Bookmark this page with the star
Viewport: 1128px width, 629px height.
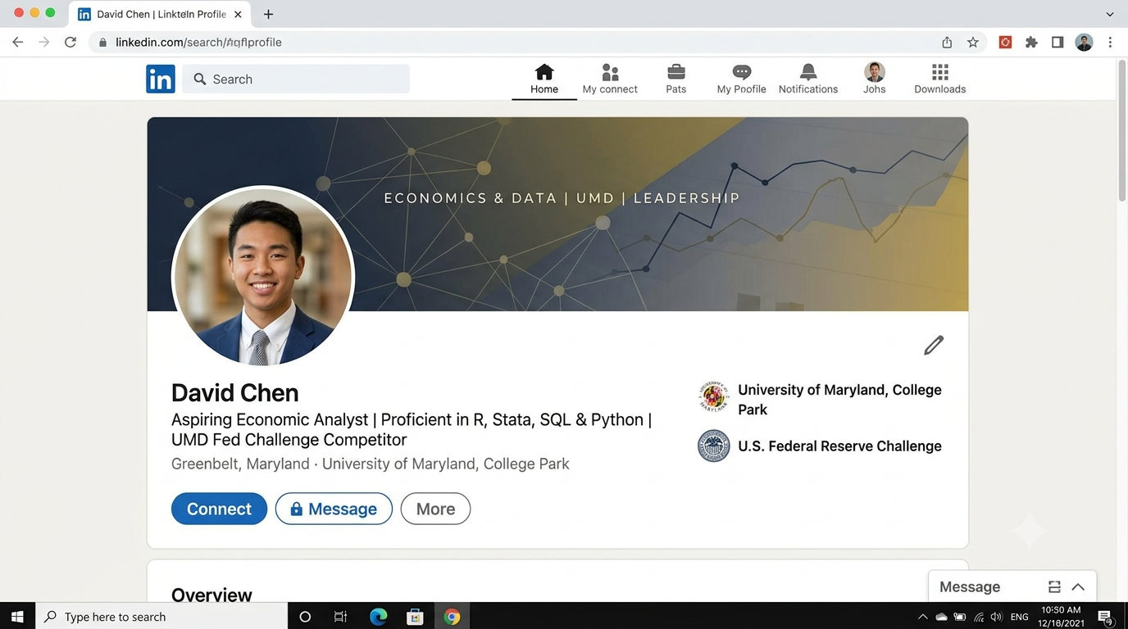(973, 43)
